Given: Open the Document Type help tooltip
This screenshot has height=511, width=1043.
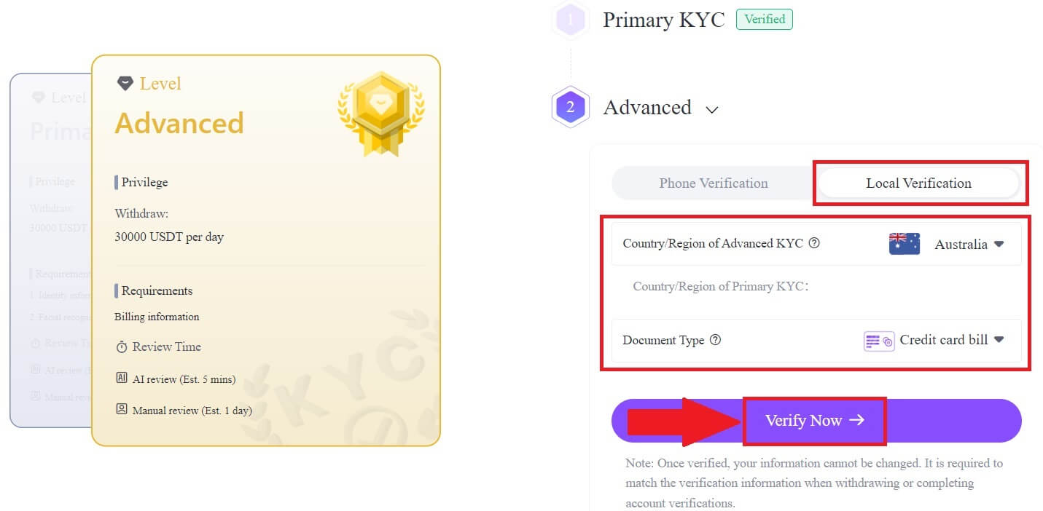Looking at the screenshot, I should pos(715,339).
